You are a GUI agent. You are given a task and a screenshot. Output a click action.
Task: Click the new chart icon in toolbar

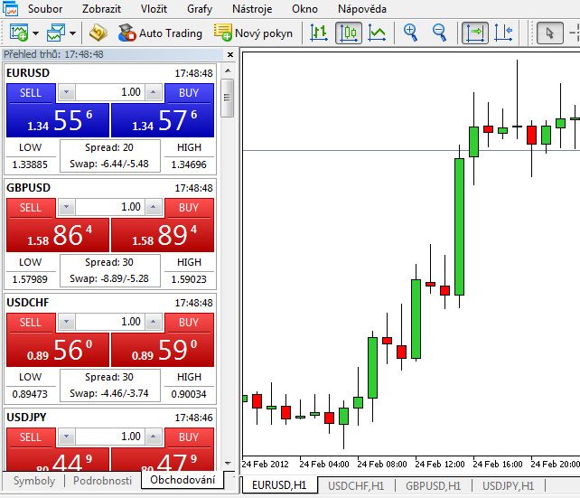click(x=19, y=33)
